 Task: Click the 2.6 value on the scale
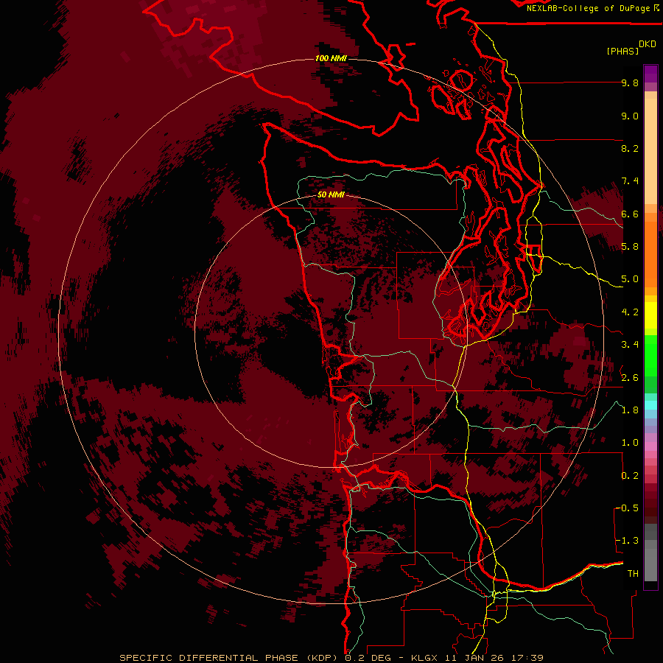click(630, 378)
